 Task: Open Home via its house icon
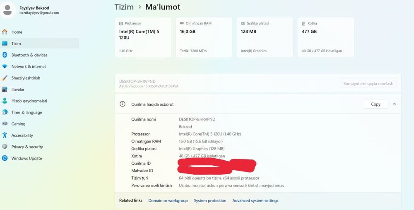point(5,32)
